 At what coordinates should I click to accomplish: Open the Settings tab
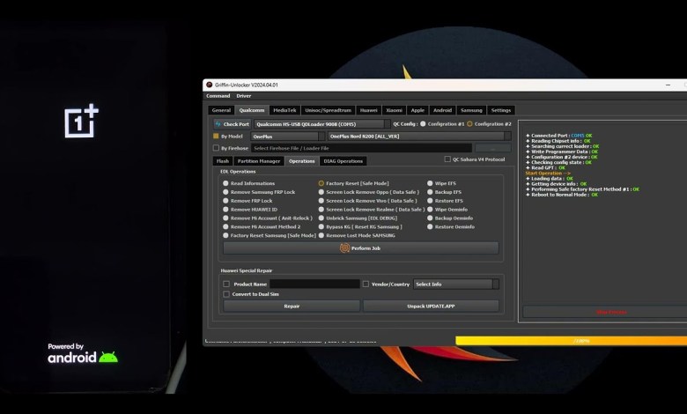[501, 110]
